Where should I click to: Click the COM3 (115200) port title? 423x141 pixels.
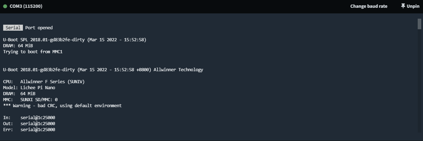26,6
